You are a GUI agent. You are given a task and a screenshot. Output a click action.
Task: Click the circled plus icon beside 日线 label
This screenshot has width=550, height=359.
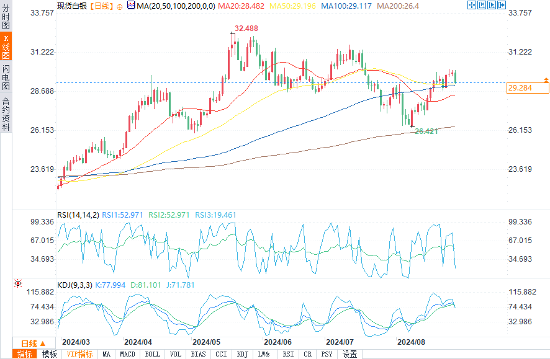click(119, 6)
